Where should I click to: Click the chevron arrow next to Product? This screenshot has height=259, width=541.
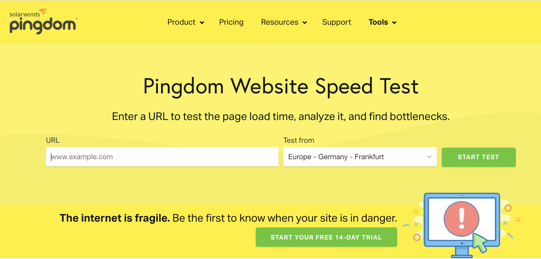(202, 23)
